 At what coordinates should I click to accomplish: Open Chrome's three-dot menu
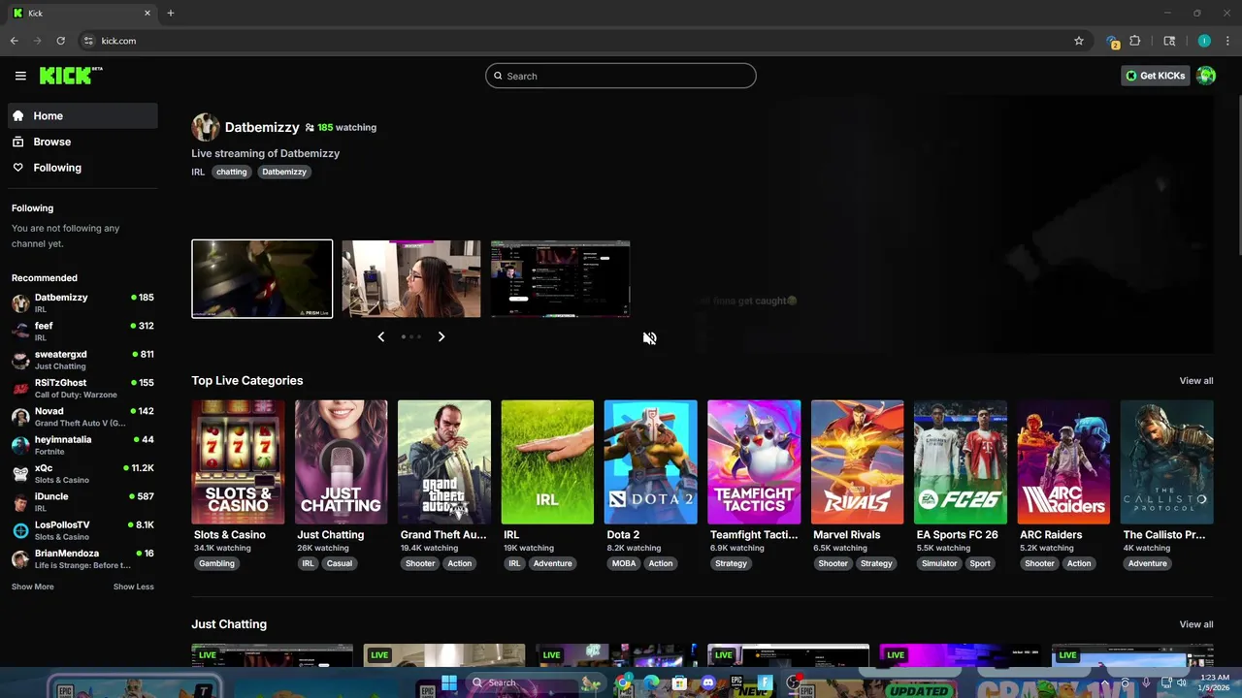coord(1228,41)
